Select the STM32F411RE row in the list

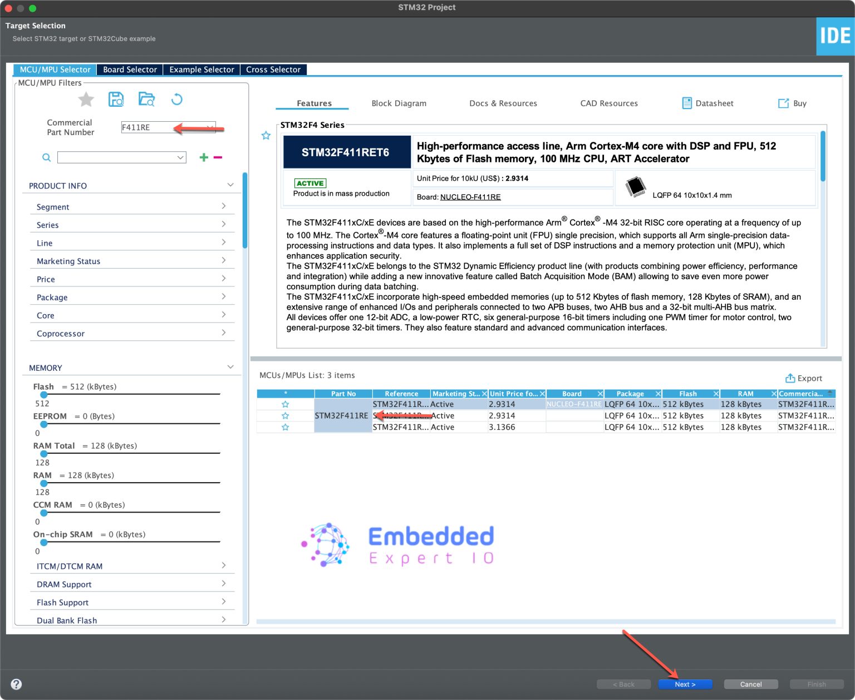342,415
